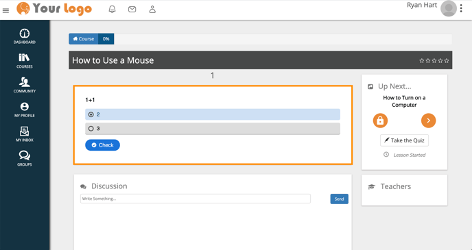The height and width of the screenshot is (250, 472).
Task: Rate lesson three stars
Action: [x=434, y=61]
